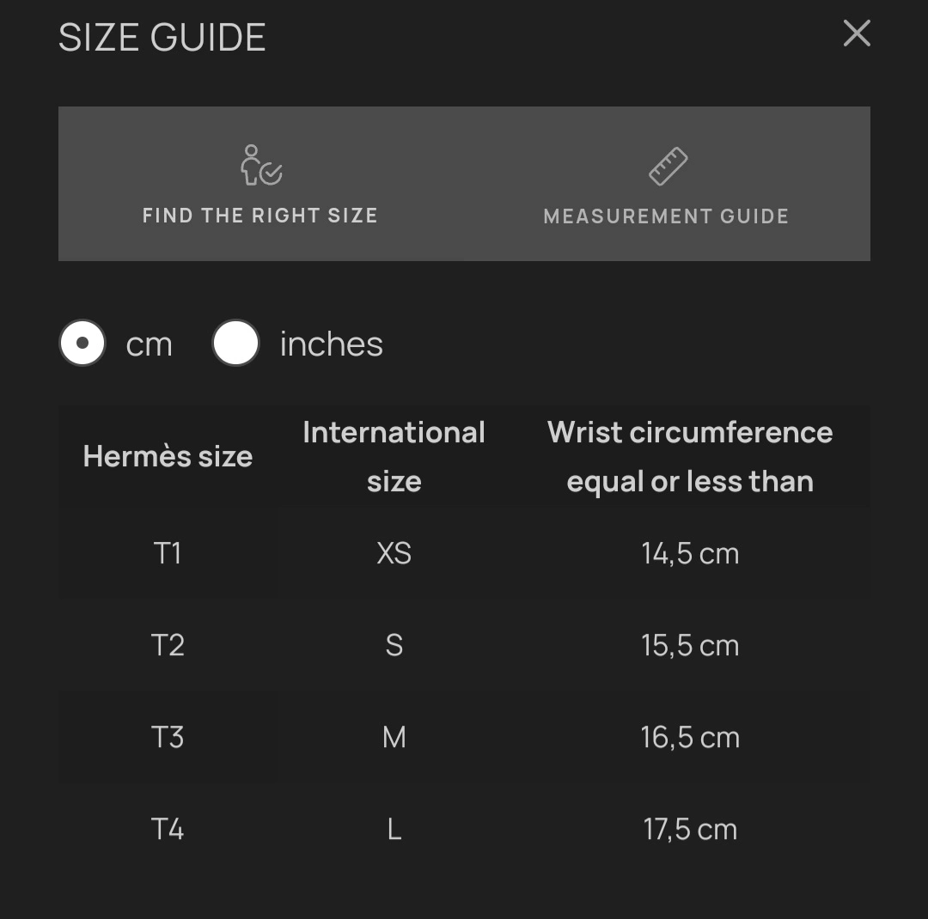
Task: Click the inches unit label
Action: tap(331, 344)
